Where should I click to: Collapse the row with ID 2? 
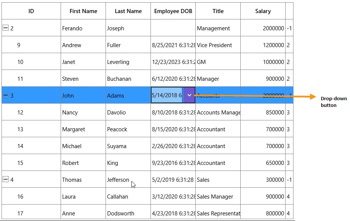click(x=6, y=28)
